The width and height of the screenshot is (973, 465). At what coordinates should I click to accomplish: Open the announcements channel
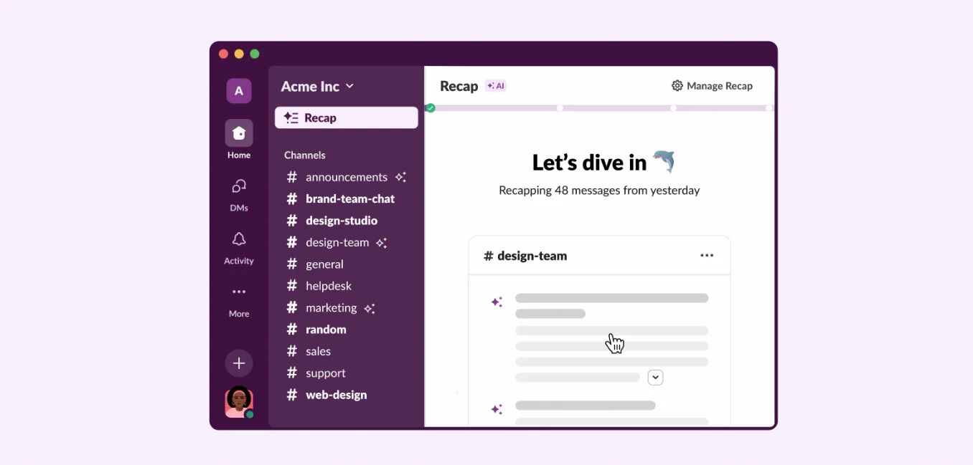pos(346,177)
